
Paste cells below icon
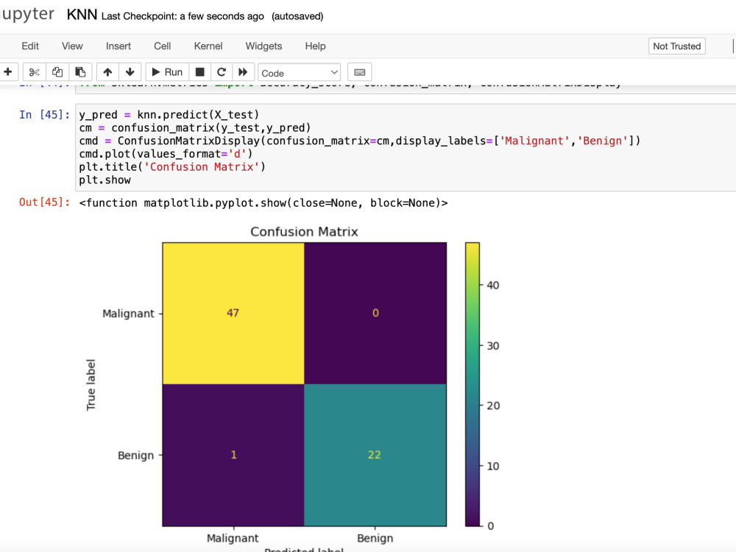click(80, 72)
